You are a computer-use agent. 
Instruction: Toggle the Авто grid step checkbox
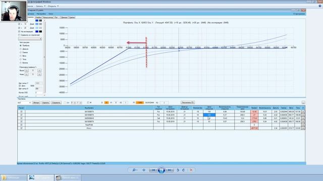pyautogui.click(x=20, y=86)
